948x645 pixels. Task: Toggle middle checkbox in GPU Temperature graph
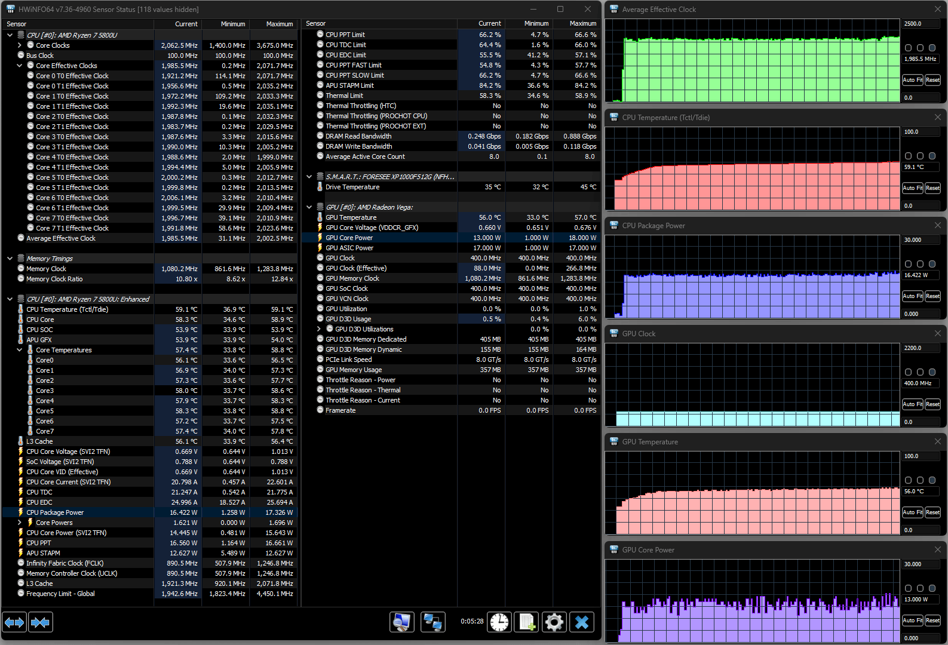pos(920,480)
